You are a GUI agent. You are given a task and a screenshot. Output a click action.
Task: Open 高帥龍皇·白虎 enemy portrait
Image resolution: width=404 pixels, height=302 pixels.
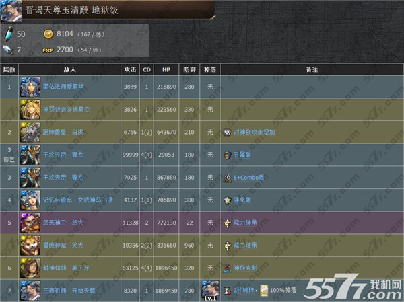click(30, 132)
